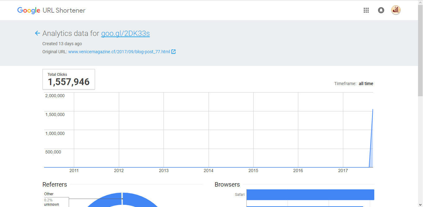Expand the Referrers section details
Image resolution: width=423 pixels, height=207 pixels.
click(55, 184)
